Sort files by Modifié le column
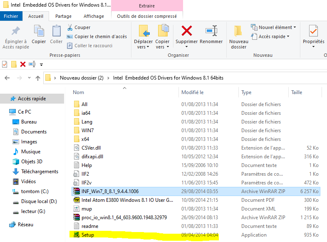 click(x=192, y=92)
